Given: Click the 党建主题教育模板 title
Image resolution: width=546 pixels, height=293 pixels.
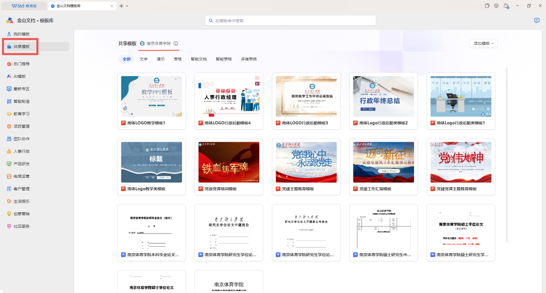Looking at the screenshot, I should [x=298, y=189].
